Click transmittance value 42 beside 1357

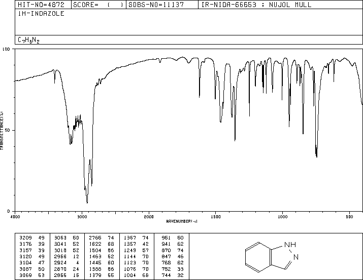tap(146, 244)
